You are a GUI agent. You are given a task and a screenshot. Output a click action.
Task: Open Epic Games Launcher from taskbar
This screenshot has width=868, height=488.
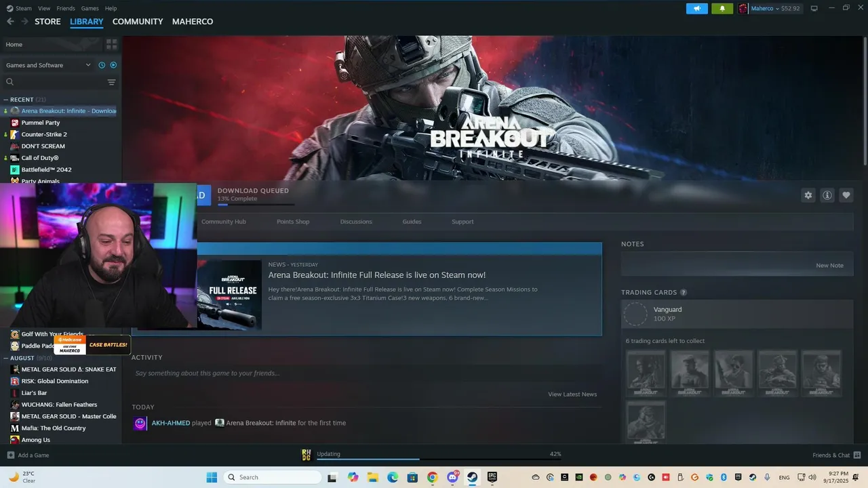(x=492, y=477)
